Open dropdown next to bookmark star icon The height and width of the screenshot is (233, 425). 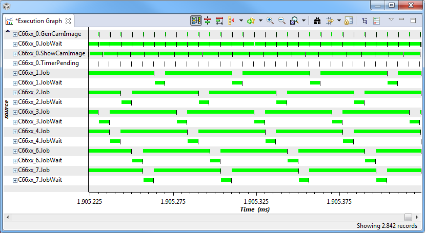pos(260,20)
